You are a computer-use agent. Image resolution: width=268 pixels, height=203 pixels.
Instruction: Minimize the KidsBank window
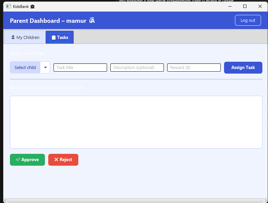[x=230, y=7]
